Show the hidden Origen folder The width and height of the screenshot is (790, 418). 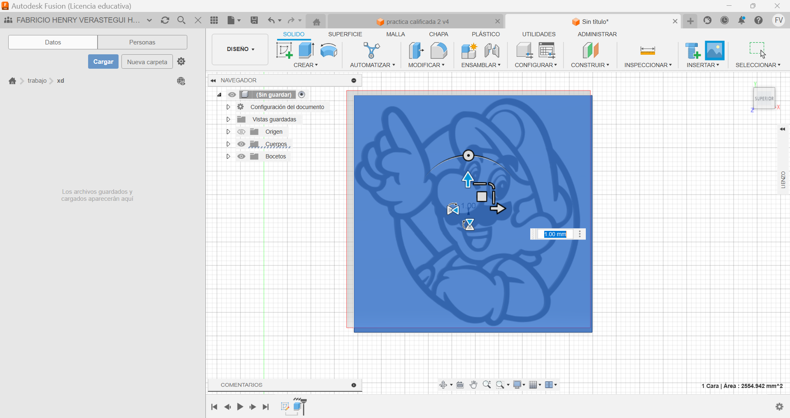pos(241,132)
